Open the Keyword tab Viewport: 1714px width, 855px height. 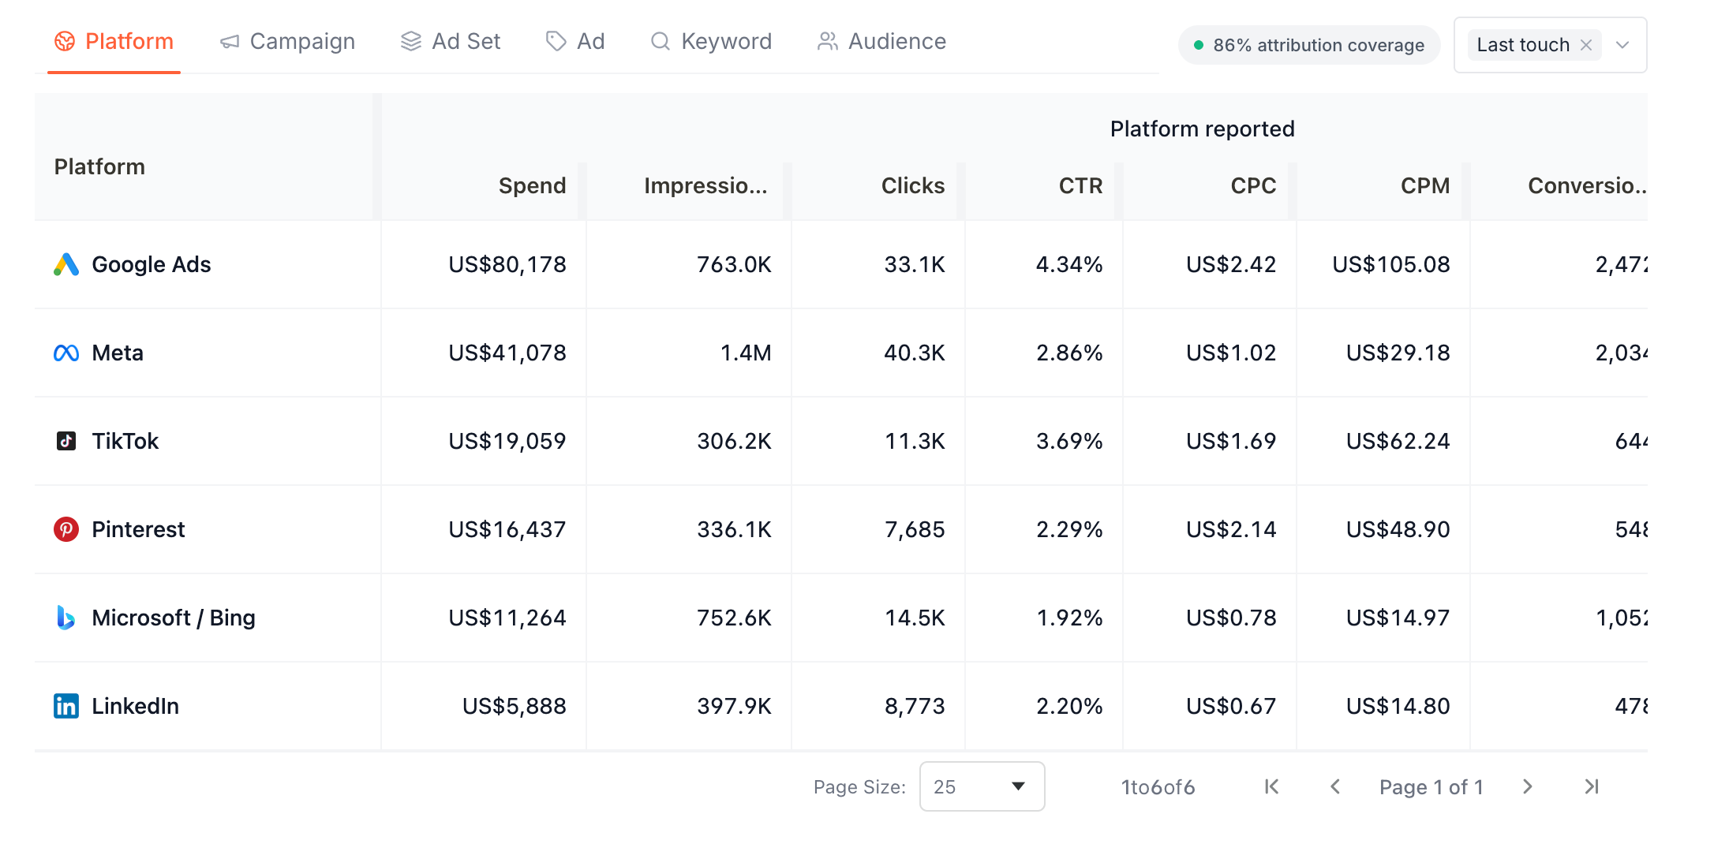pyautogui.click(x=711, y=41)
